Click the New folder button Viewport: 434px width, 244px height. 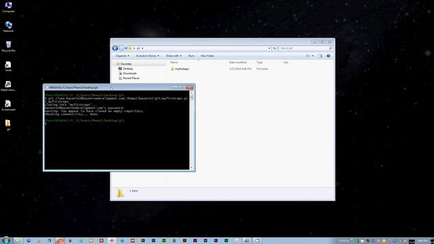(x=208, y=56)
